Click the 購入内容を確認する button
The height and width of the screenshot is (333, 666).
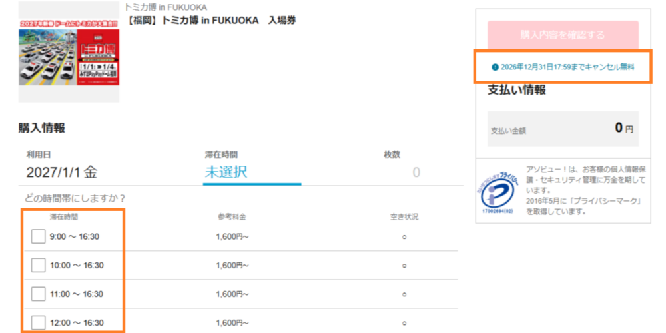[x=563, y=35]
